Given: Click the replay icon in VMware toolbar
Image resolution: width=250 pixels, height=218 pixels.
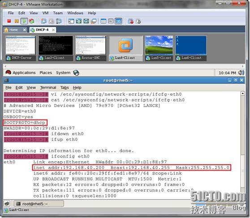Looking at the screenshot, I should click(138, 21).
